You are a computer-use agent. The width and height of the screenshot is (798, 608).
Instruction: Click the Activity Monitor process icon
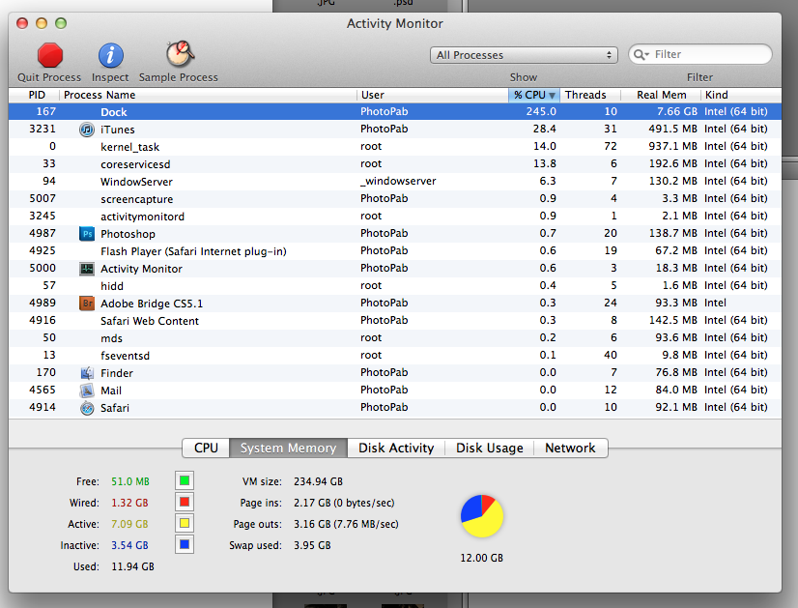point(87,269)
